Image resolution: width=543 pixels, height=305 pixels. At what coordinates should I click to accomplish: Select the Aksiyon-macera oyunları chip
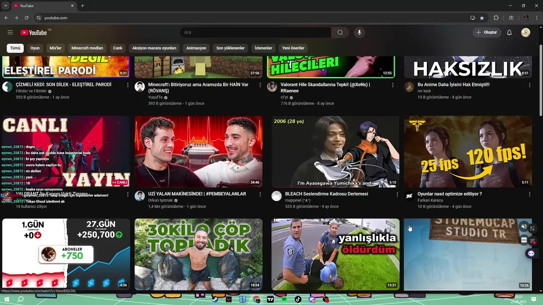coord(154,48)
